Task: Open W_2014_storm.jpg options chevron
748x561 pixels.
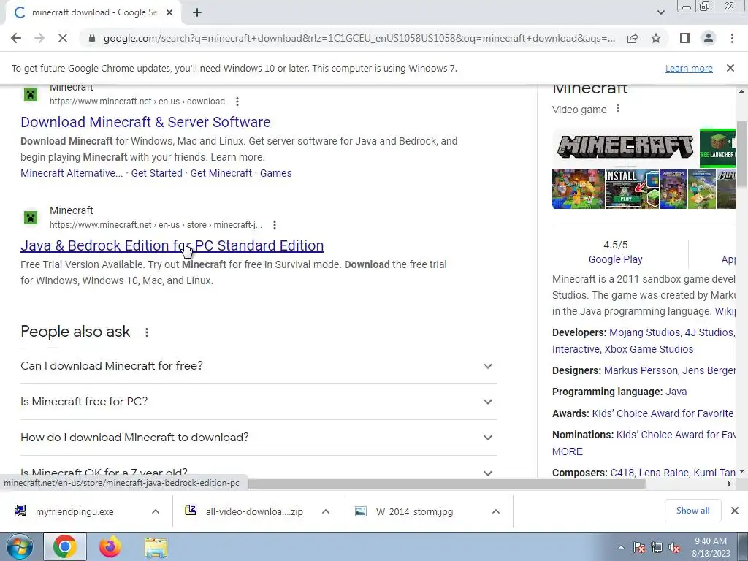Action: pyautogui.click(x=496, y=511)
